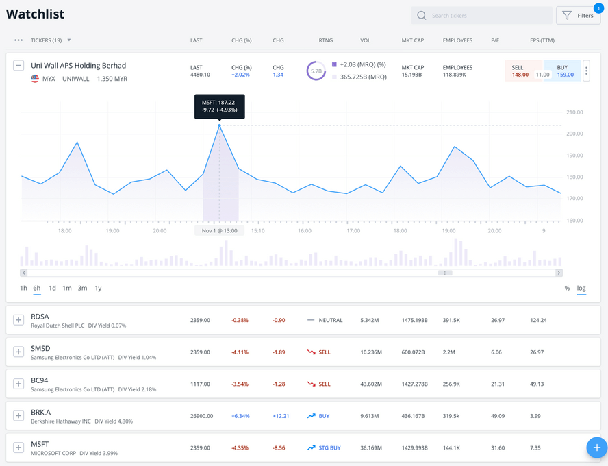This screenshot has width=608, height=466.
Task: Sort by VOL column header
Action: (x=365, y=40)
